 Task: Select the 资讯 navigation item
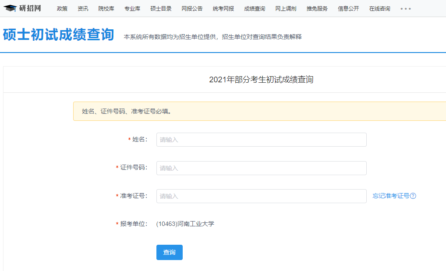click(x=83, y=8)
